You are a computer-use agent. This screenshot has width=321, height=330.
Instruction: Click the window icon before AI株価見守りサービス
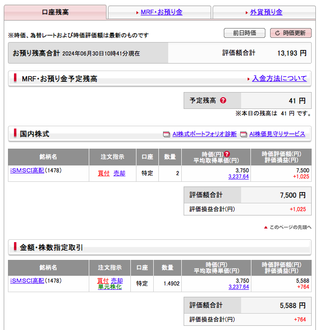pos(243,134)
